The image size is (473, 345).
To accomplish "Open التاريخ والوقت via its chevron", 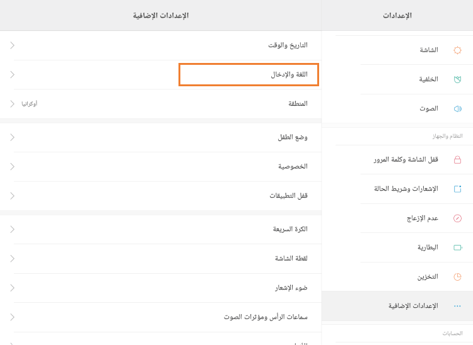I will [12, 45].
